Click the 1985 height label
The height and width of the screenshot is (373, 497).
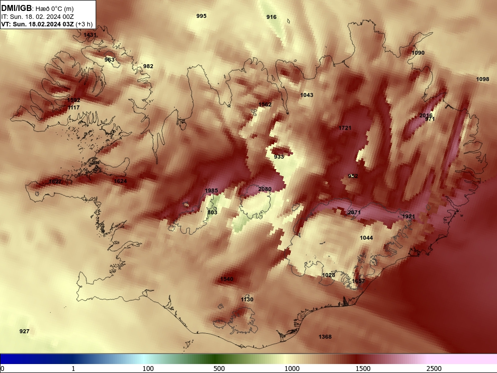[211, 190]
